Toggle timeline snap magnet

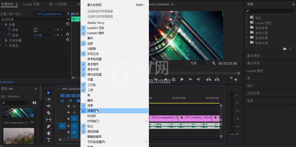tap(70, 101)
